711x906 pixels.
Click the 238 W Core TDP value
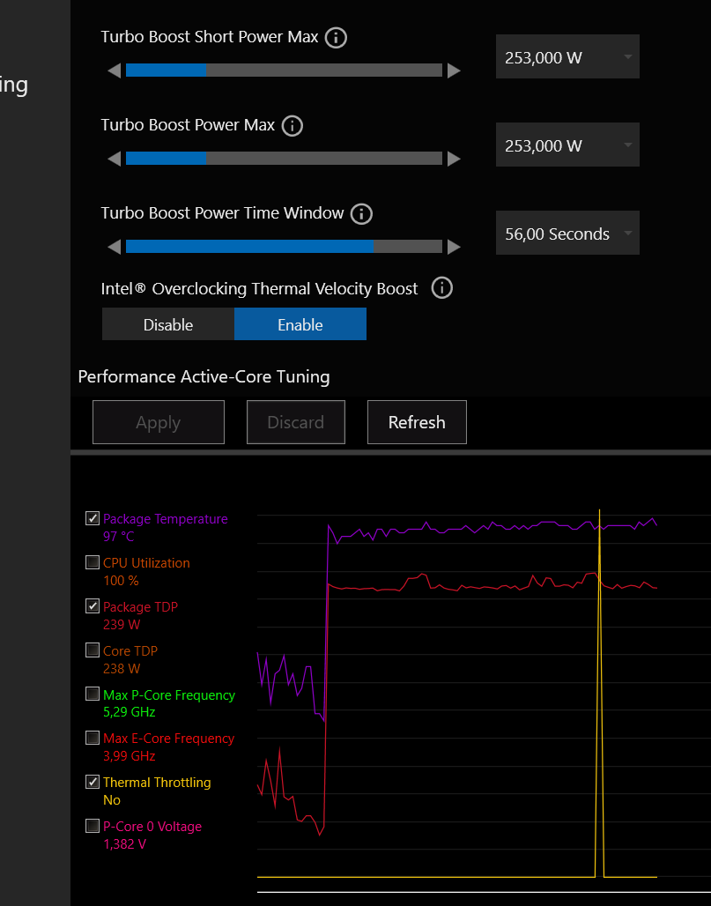[122, 669]
